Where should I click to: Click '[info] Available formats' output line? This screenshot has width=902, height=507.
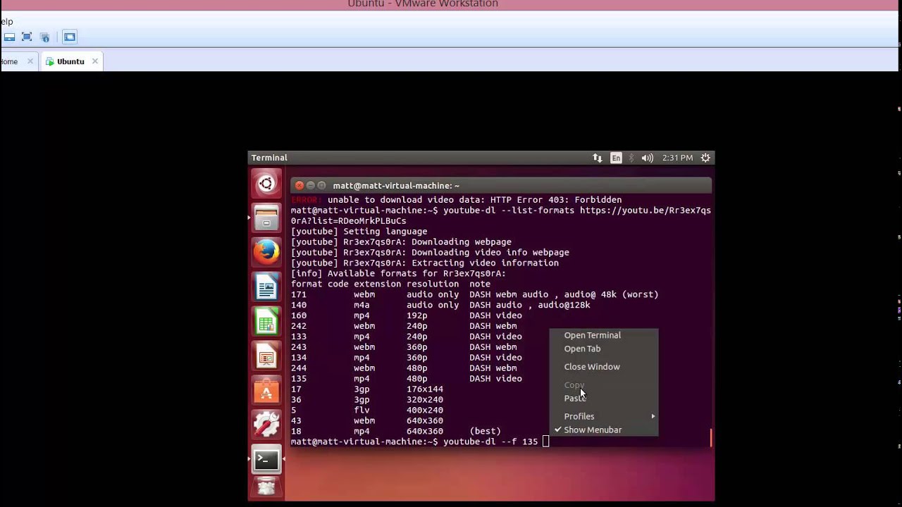(x=398, y=274)
